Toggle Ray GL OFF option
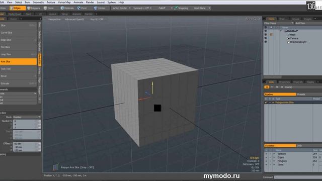 (97, 19)
